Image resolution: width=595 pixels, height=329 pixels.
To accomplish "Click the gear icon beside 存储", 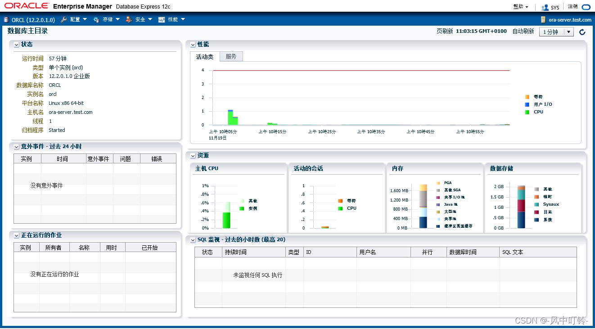I will (x=96, y=20).
